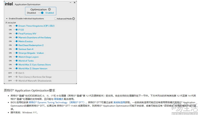Image resolution: width=198 pixels, height=115 pixels.
Task: Click the Enabled label under Optimization
Action: pos(50,13)
